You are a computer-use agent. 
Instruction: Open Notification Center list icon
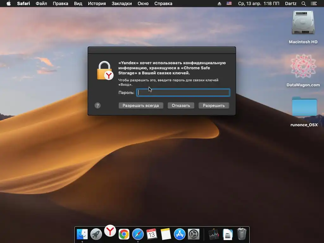(314, 3)
